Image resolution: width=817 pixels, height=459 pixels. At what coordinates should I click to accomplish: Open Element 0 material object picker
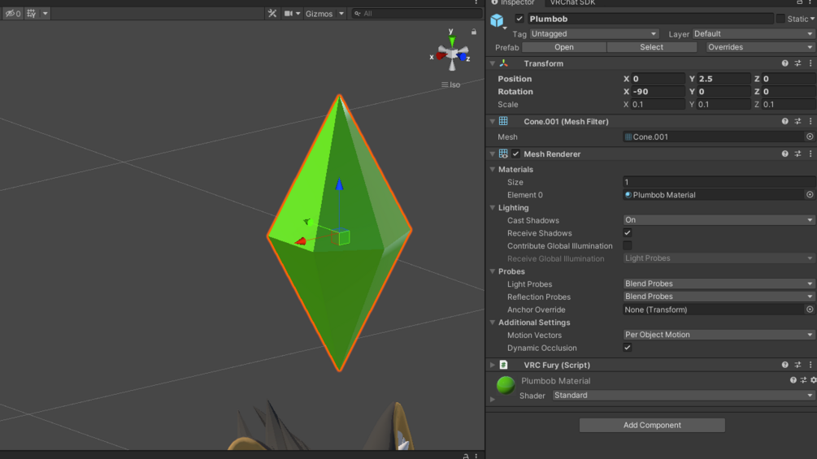coord(810,195)
